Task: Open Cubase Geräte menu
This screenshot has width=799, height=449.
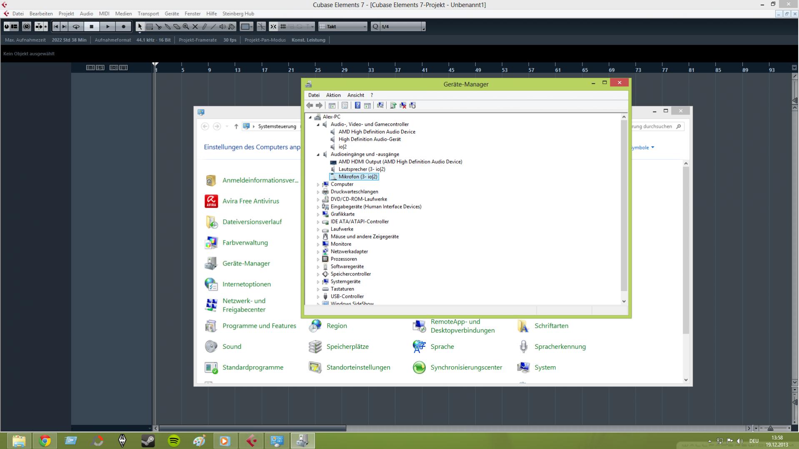Action: [x=172, y=14]
